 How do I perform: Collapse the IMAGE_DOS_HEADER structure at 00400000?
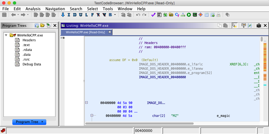click(87, 103)
